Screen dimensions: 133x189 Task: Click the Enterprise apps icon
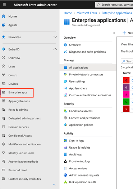click(x=4, y=92)
